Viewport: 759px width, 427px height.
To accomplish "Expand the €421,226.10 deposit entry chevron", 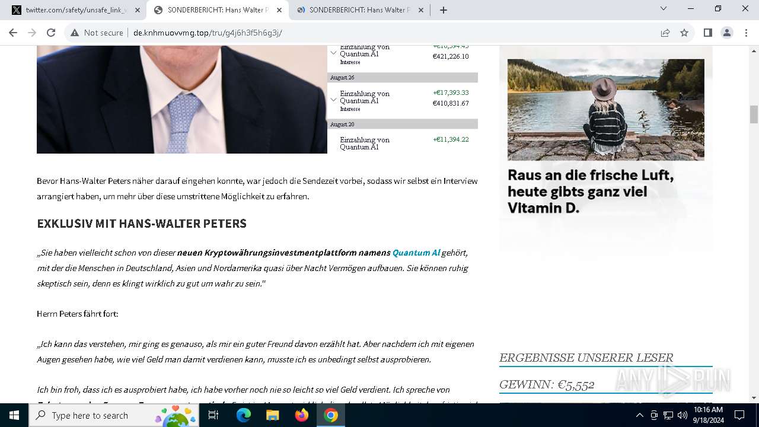I will pos(333,52).
